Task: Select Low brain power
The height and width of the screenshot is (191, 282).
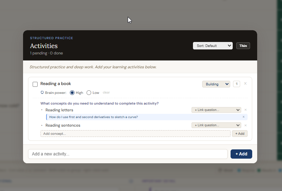Action: pyautogui.click(x=89, y=92)
